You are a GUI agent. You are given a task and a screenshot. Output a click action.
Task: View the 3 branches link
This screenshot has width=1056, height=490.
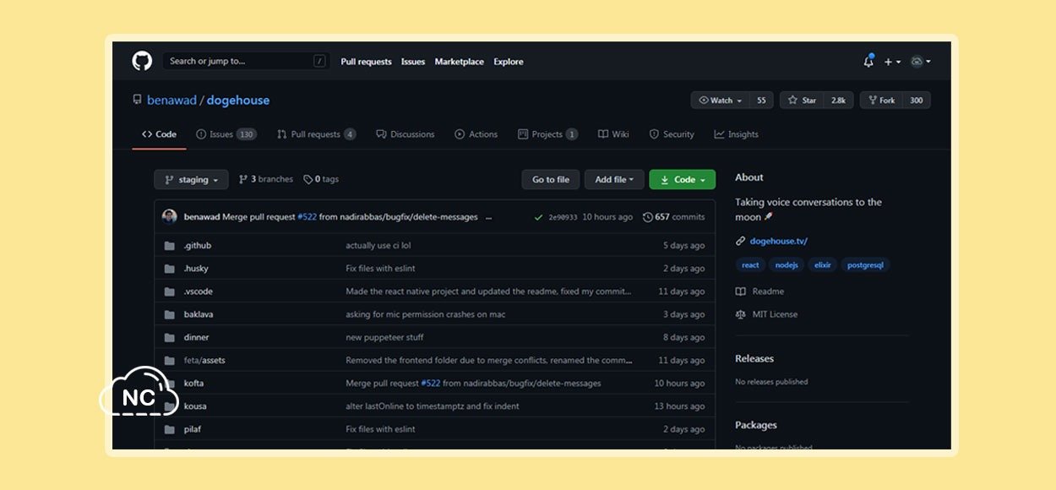point(266,179)
